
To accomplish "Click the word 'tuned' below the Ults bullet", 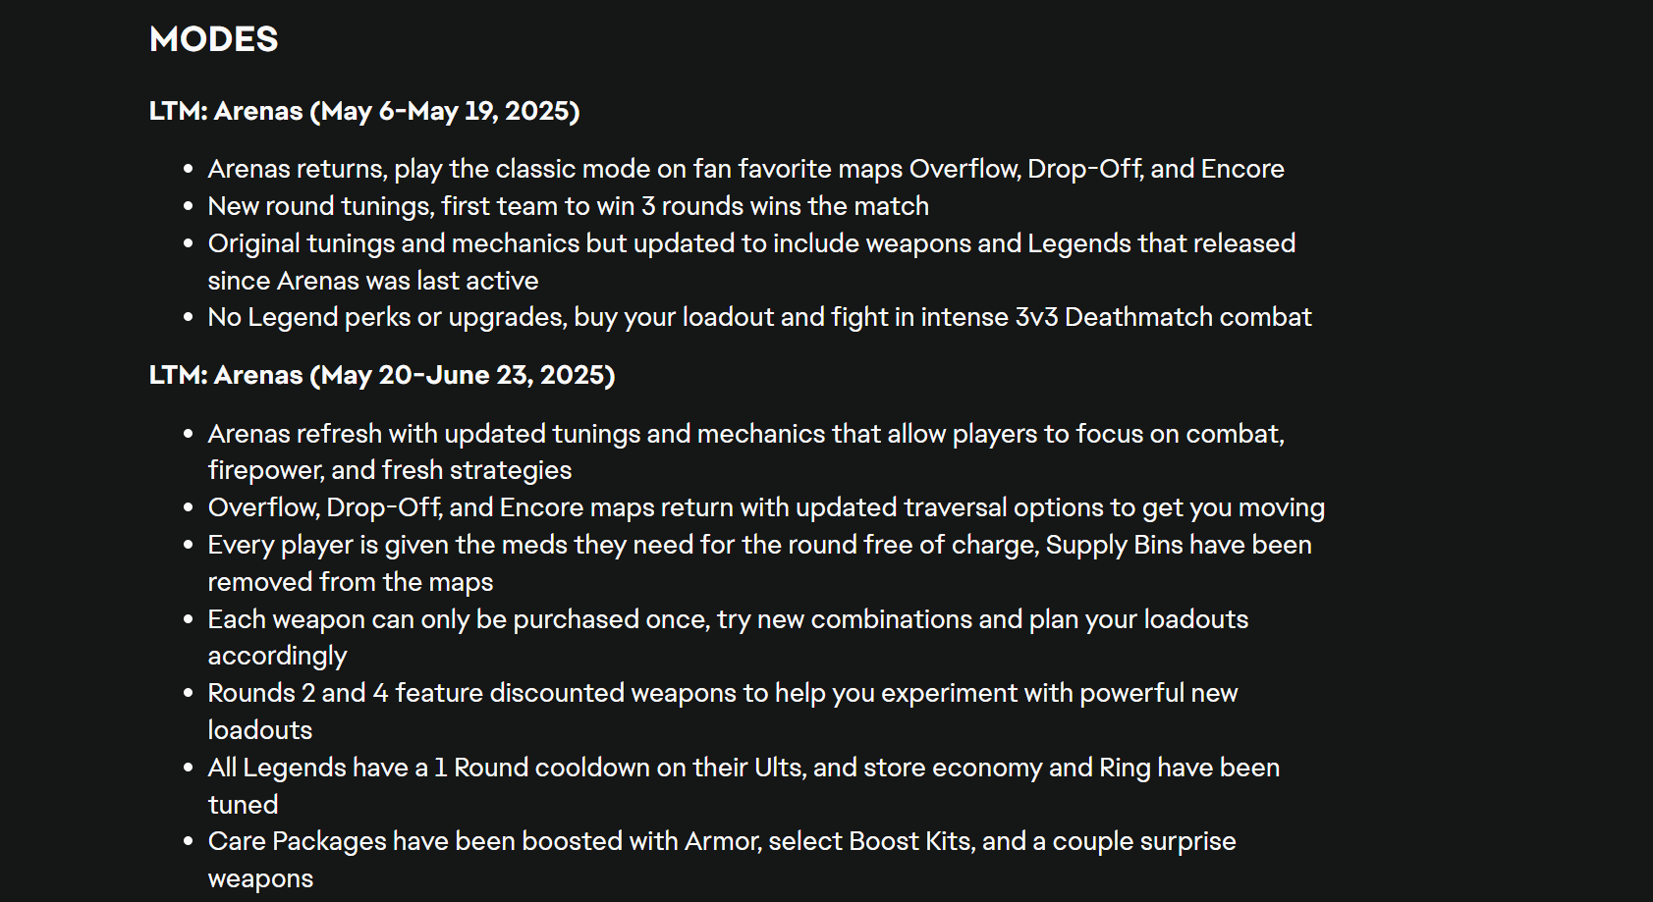I will click(243, 805).
